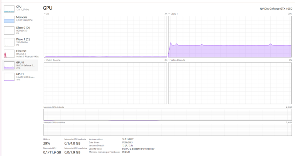This screenshot has height=156, width=295.
Task: Open the Video Decode engine dropdown
Action: pyautogui.click(x=169, y=60)
